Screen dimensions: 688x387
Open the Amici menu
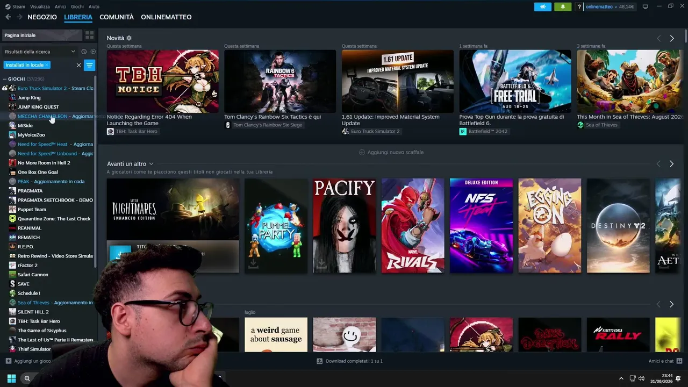click(x=60, y=7)
